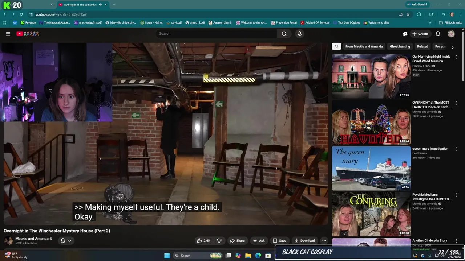Open menu for Another Cinderella Story
465x261 pixels.
[456, 241]
